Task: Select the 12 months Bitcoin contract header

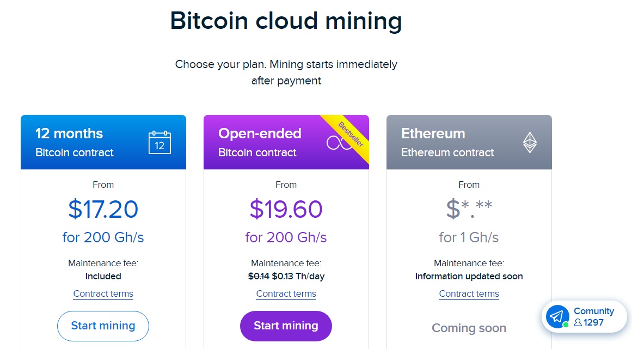Action: click(75, 142)
